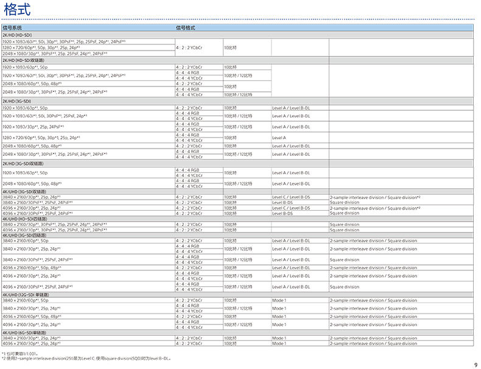
Task: Click the "4K/UHD (12G-SDI 单链路)" section heading
Action: tap(26, 295)
